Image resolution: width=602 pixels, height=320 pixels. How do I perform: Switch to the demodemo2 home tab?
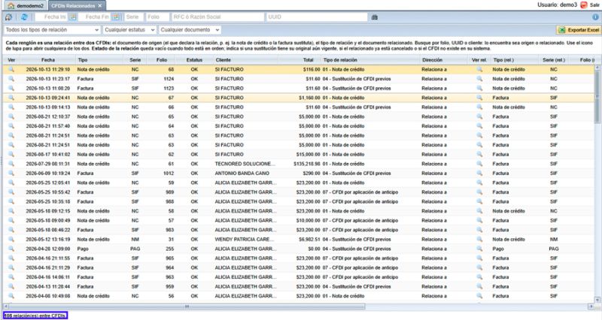[25, 6]
